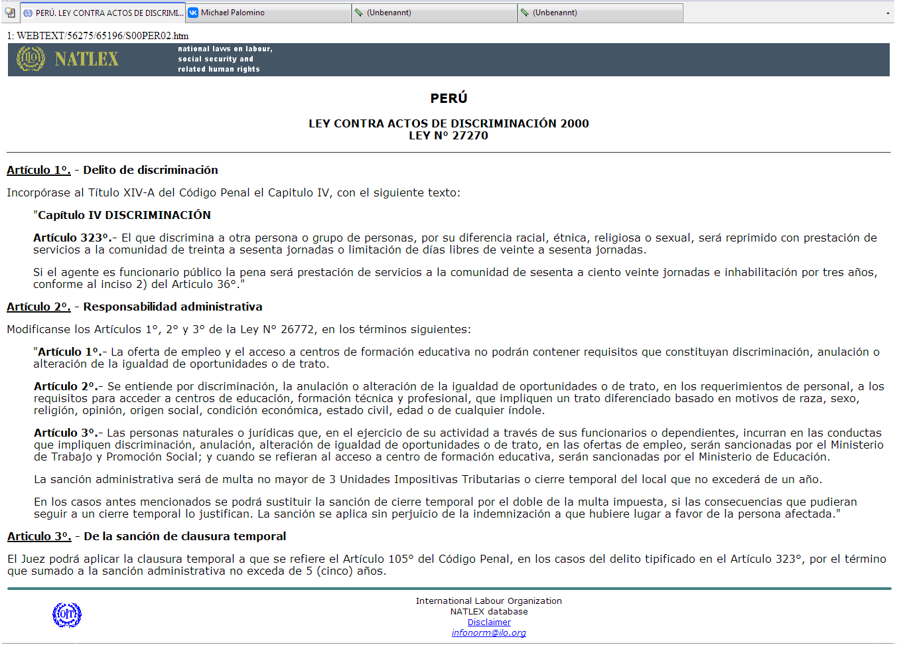
Task: Open the Disclaimer link in the footer
Action: coord(489,622)
